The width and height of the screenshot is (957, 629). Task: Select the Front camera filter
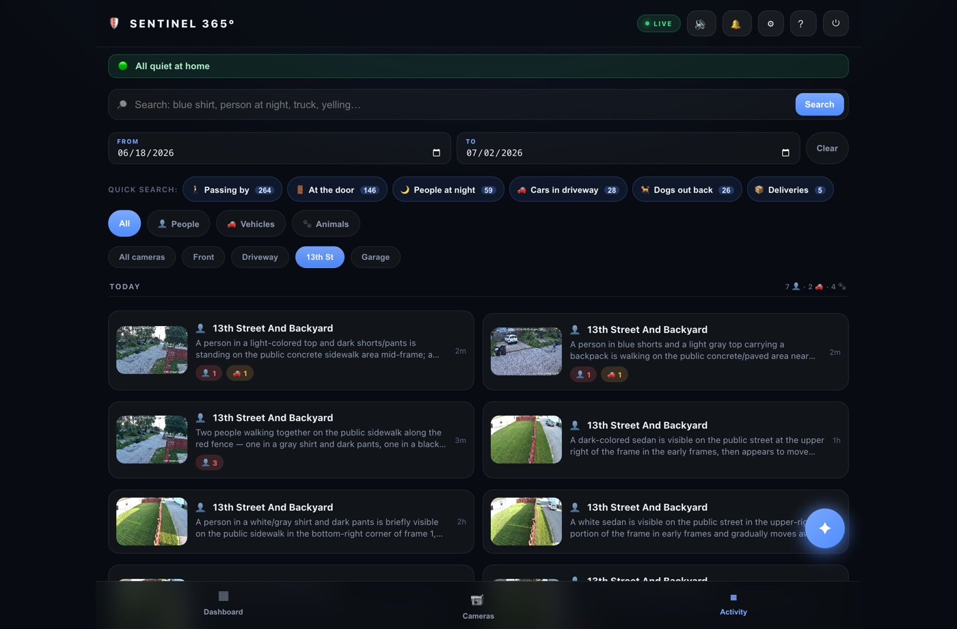(x=204, y=257)
